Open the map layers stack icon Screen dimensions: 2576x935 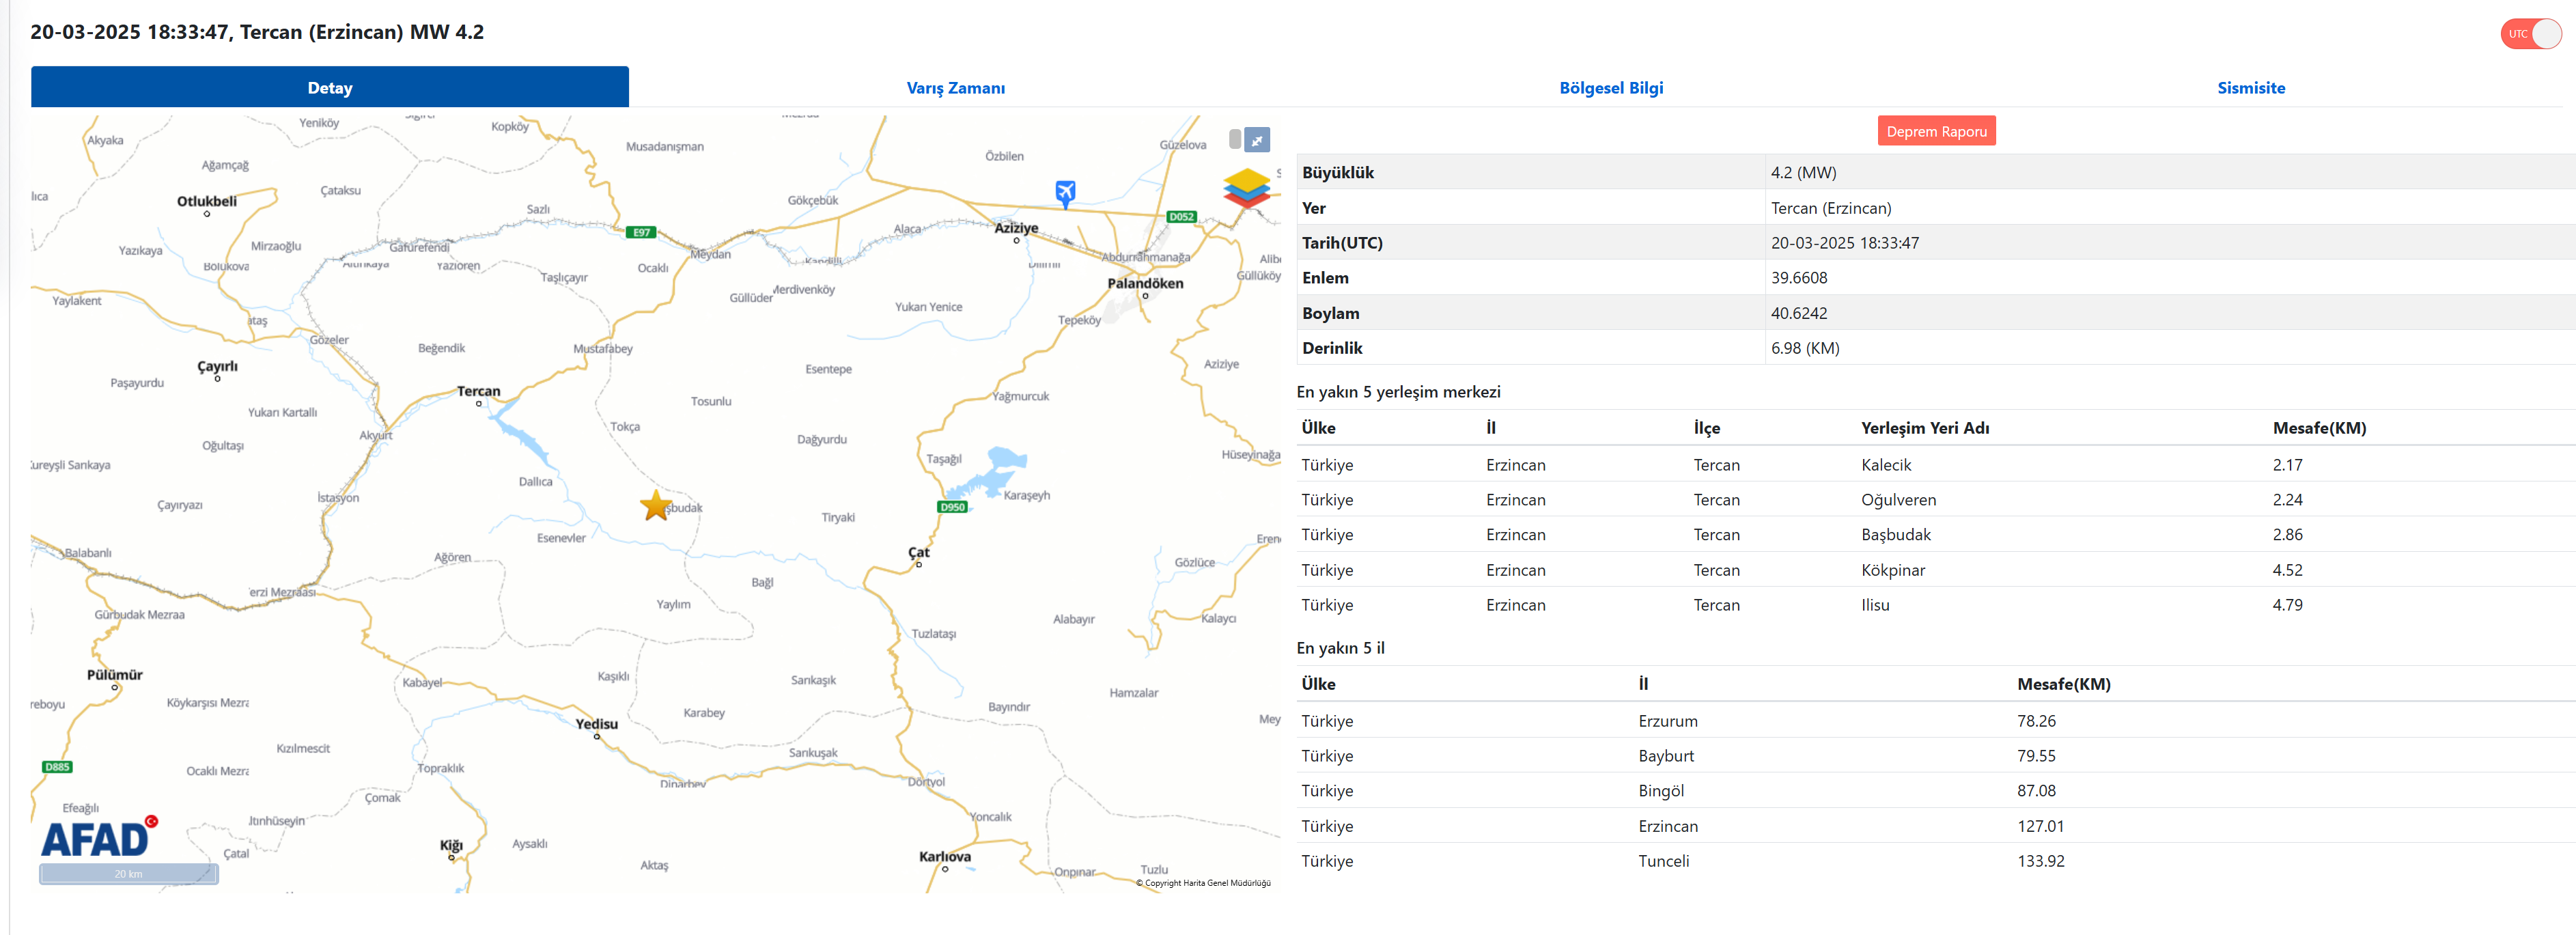click(x=1246, y=188)
